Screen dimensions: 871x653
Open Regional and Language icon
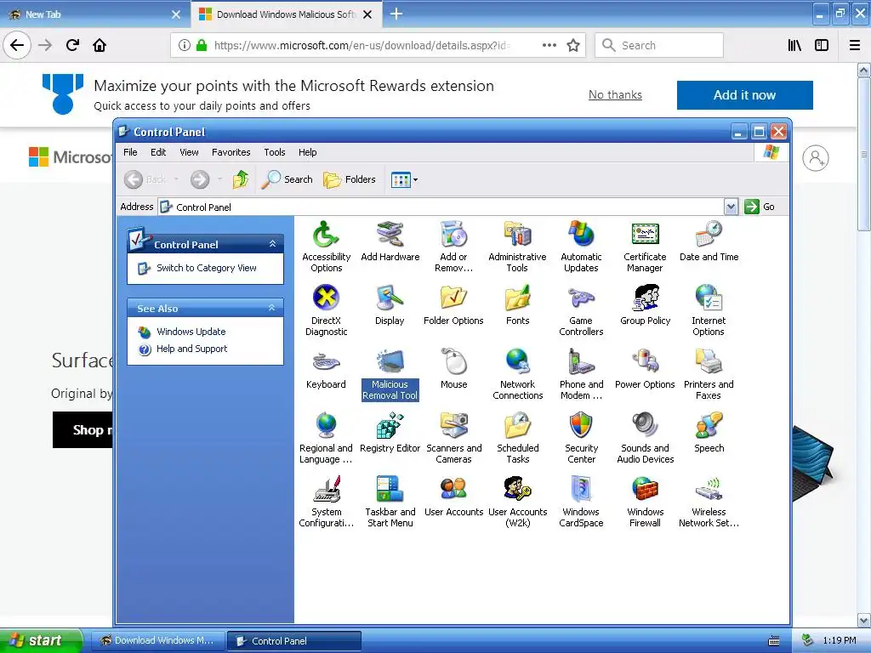click(326, 438)
